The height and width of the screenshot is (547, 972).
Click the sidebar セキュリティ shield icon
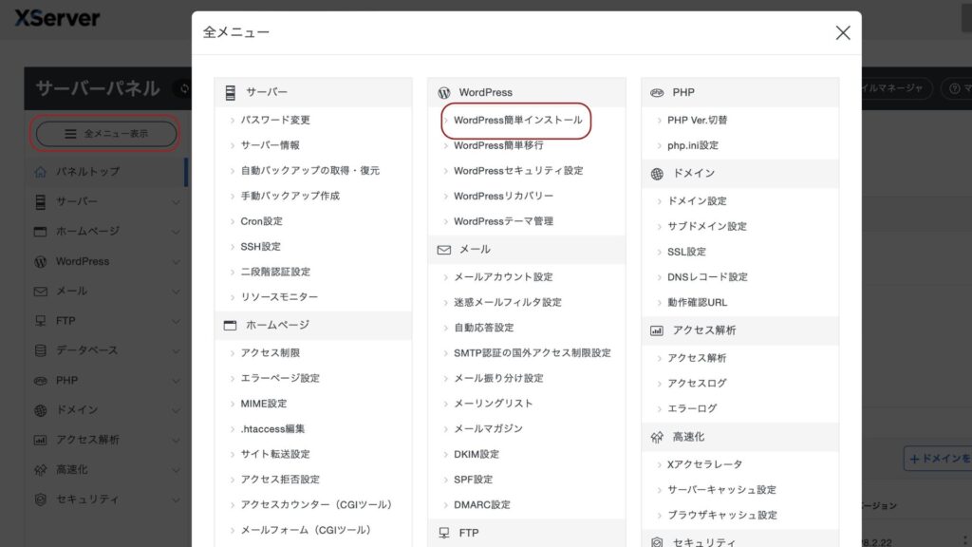(40, 500)
